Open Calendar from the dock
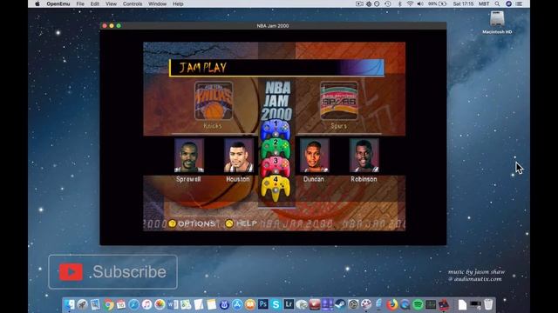 (x=121, y=304)
